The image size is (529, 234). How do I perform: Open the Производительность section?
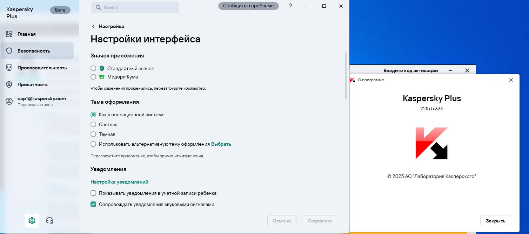(37, 68)
